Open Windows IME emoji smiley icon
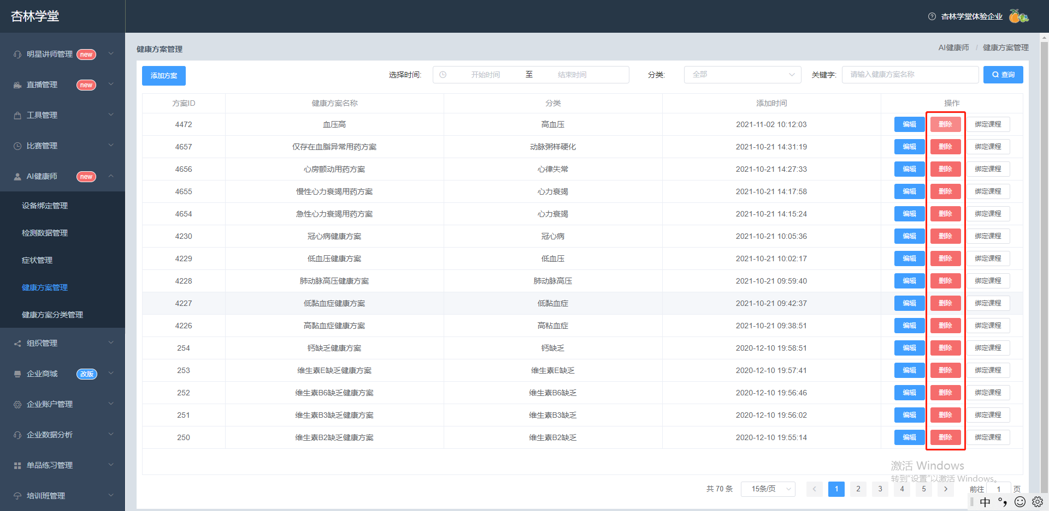The image size is (1049, 511). [1020, 502]
